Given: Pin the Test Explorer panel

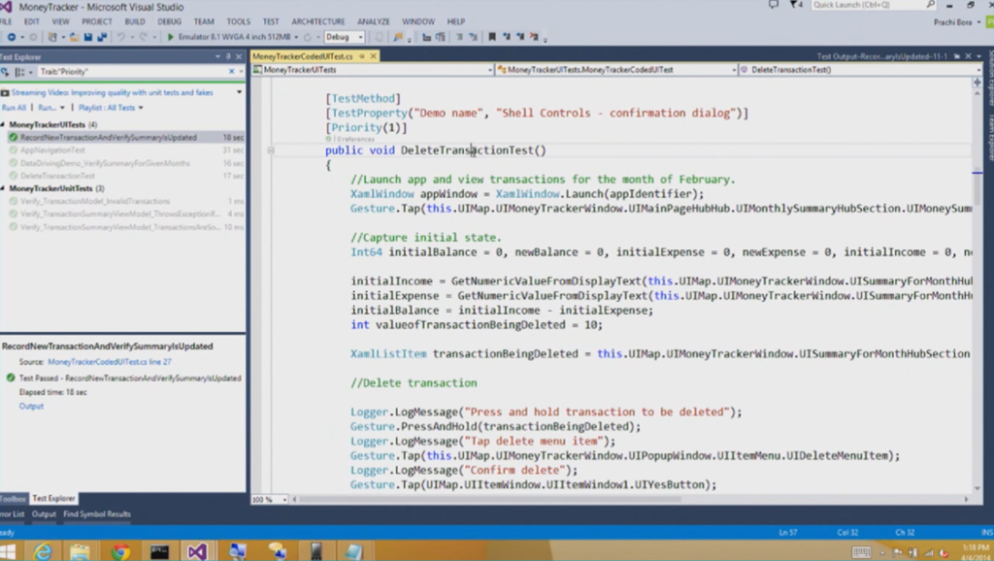Looking at the screenshot, I should pos(228,56).
